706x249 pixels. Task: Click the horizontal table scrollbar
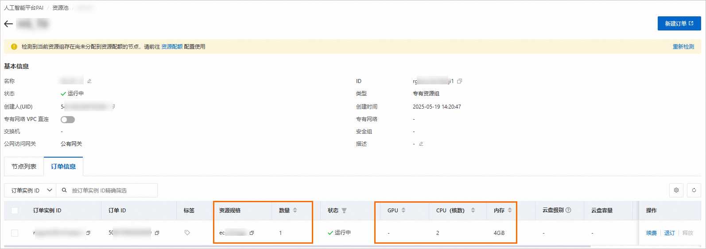[x=298, y=246]
